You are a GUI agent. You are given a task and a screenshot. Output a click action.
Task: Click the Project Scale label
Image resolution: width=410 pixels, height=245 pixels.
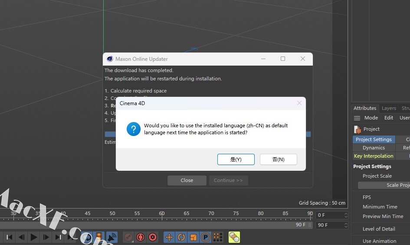(377, 176)
